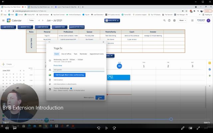
Task: Close the quick event dialog
Action: (x=104, y=42)
